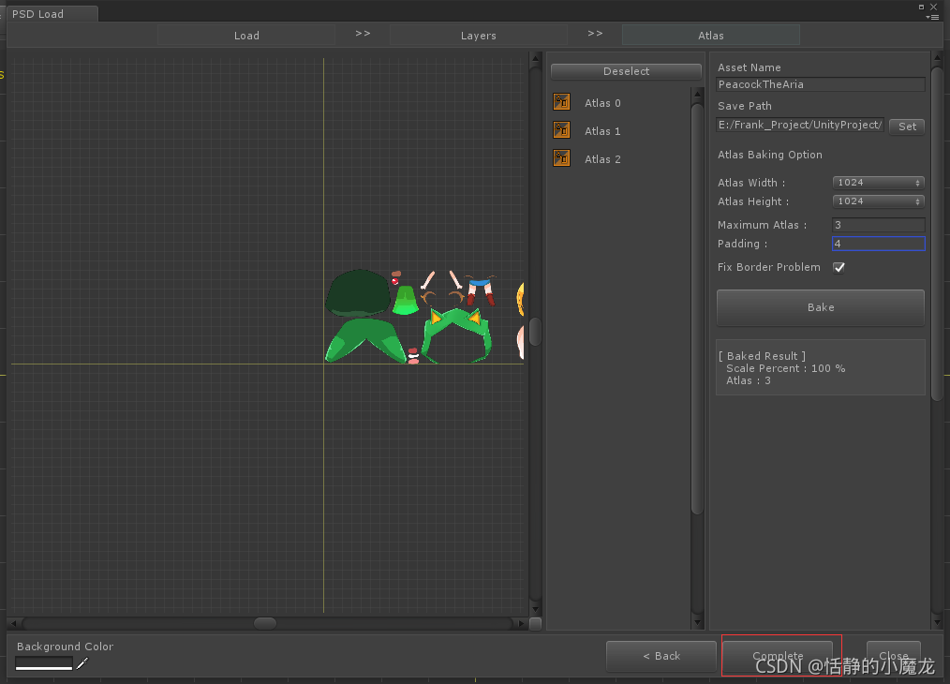Click the canvas scroll up arrow
950x684 pixels.
535,59
